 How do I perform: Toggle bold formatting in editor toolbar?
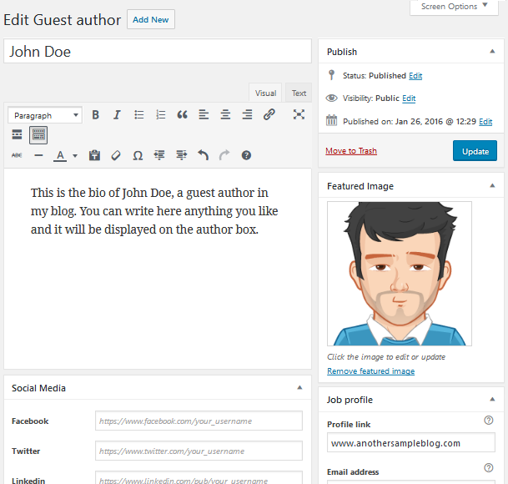pyautogui.click(x=96, y=115)
